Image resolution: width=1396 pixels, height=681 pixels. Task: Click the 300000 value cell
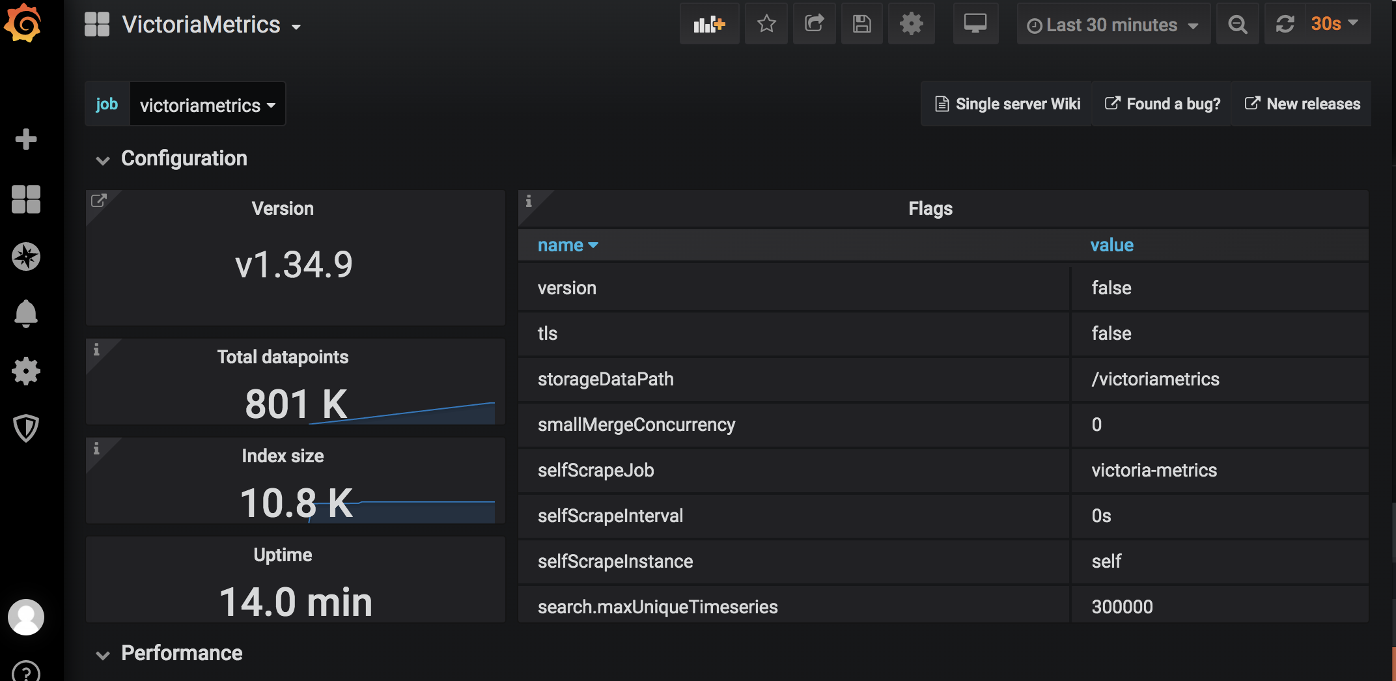[1220, 604]
